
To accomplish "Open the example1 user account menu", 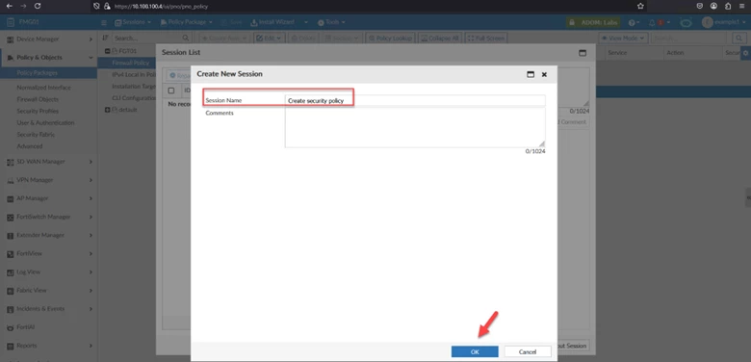I will pos(724,22).
